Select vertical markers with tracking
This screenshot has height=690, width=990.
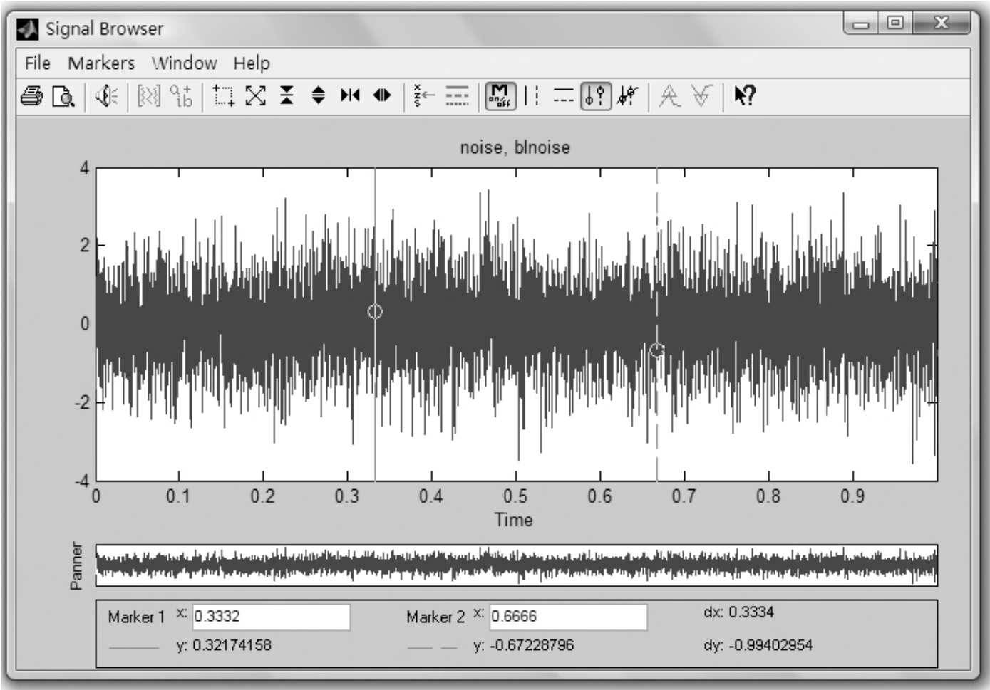pyautogui.click(x=595, y=95)
